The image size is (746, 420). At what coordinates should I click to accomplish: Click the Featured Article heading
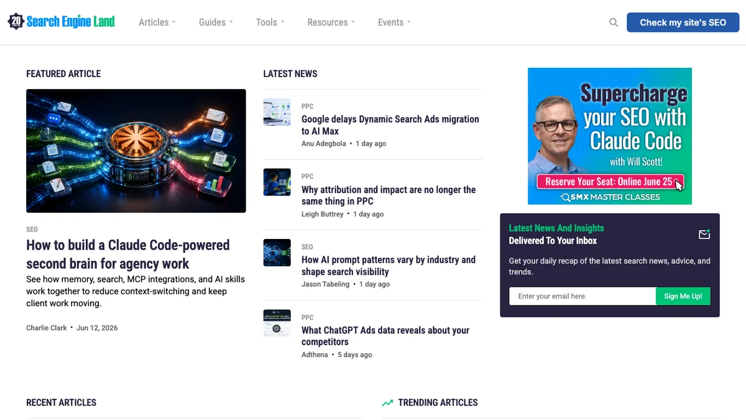[63, 73]
